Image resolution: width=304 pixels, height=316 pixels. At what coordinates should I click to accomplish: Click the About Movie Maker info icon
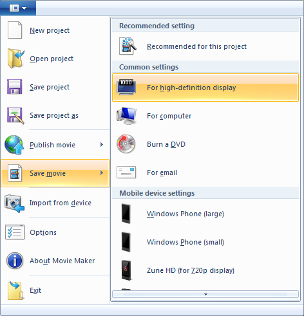click(x=15, y=261)
